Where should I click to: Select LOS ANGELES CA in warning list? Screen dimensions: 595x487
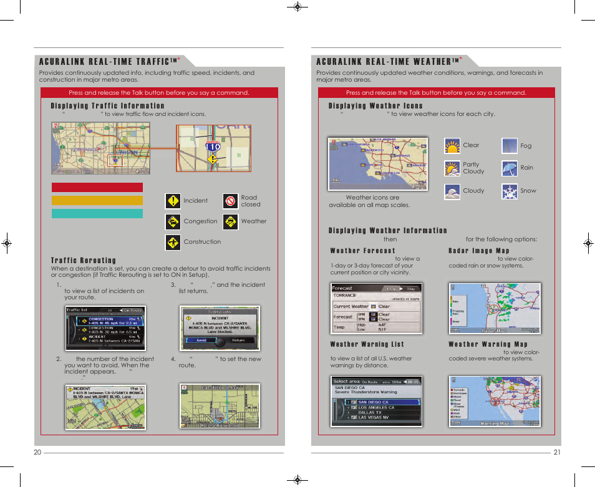pos(383,407)
